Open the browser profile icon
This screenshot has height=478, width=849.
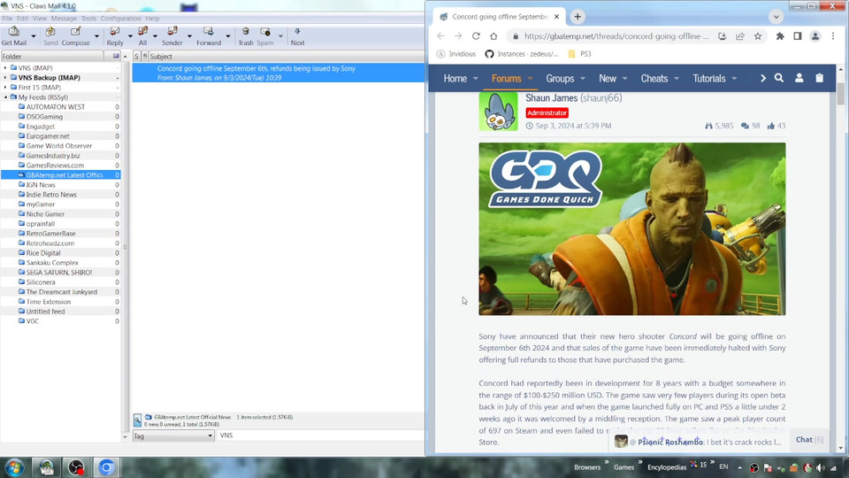tap(815, 36)
